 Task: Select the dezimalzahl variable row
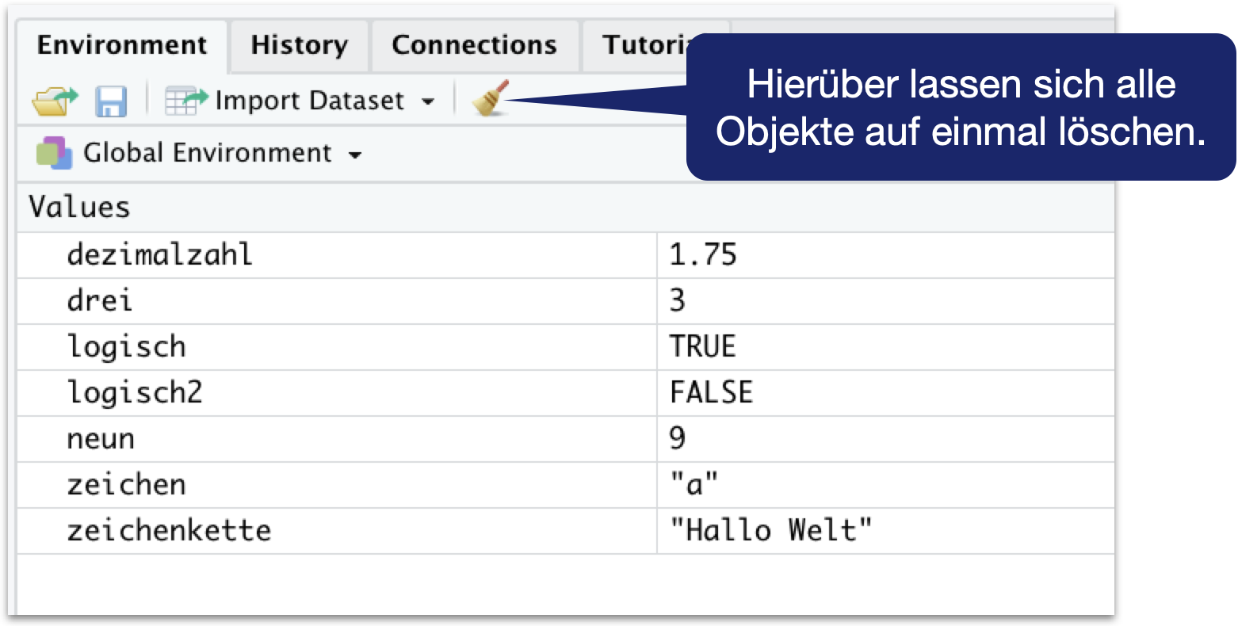[x=159, y=254]
